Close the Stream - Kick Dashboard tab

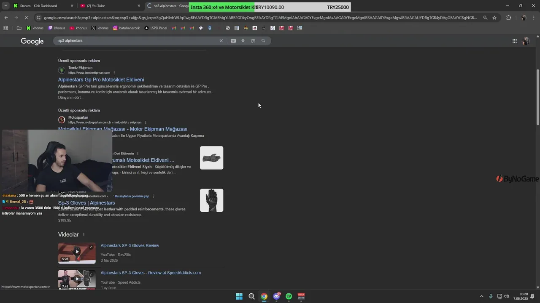[x=72, y=6]
